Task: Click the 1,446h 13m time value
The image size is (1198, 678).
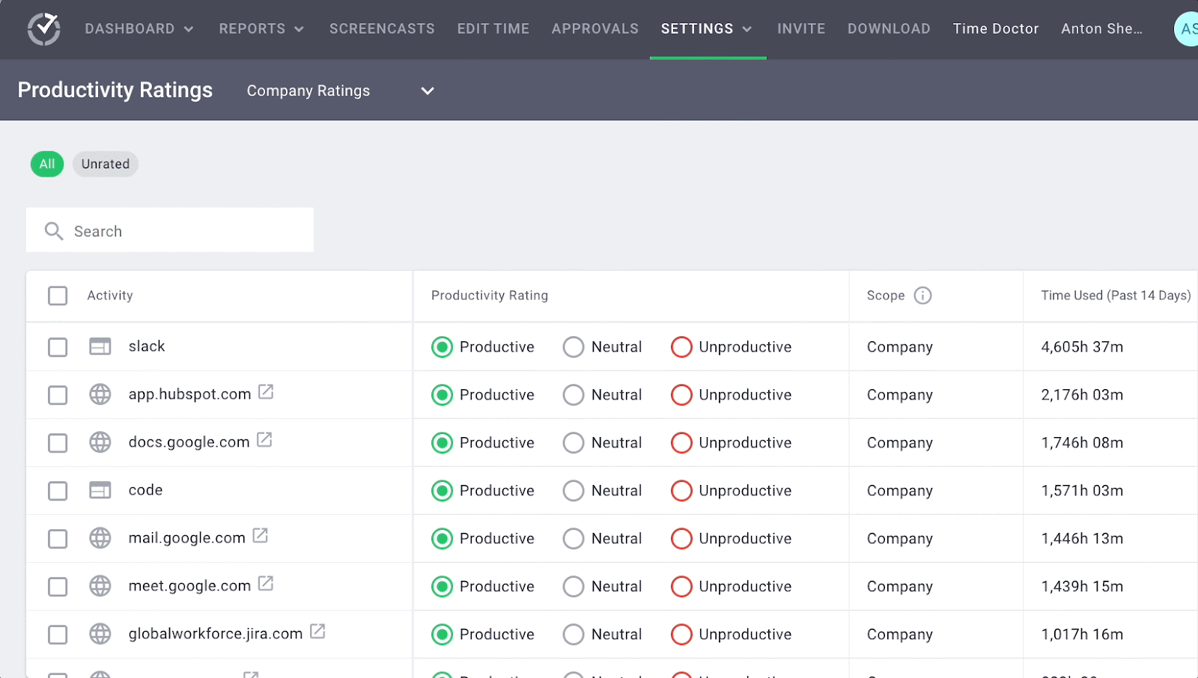Action: pyautogui.click(x=1082, y=539)
